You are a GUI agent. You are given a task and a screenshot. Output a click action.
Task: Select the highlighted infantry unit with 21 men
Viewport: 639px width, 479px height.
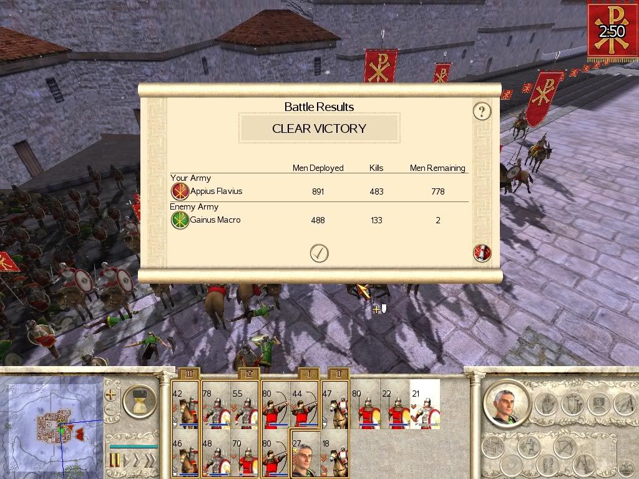click(x=425, y=404)
